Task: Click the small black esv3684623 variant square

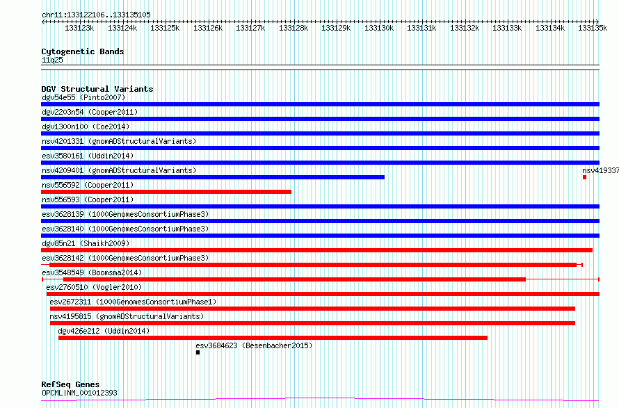Action: pos(198,352)
